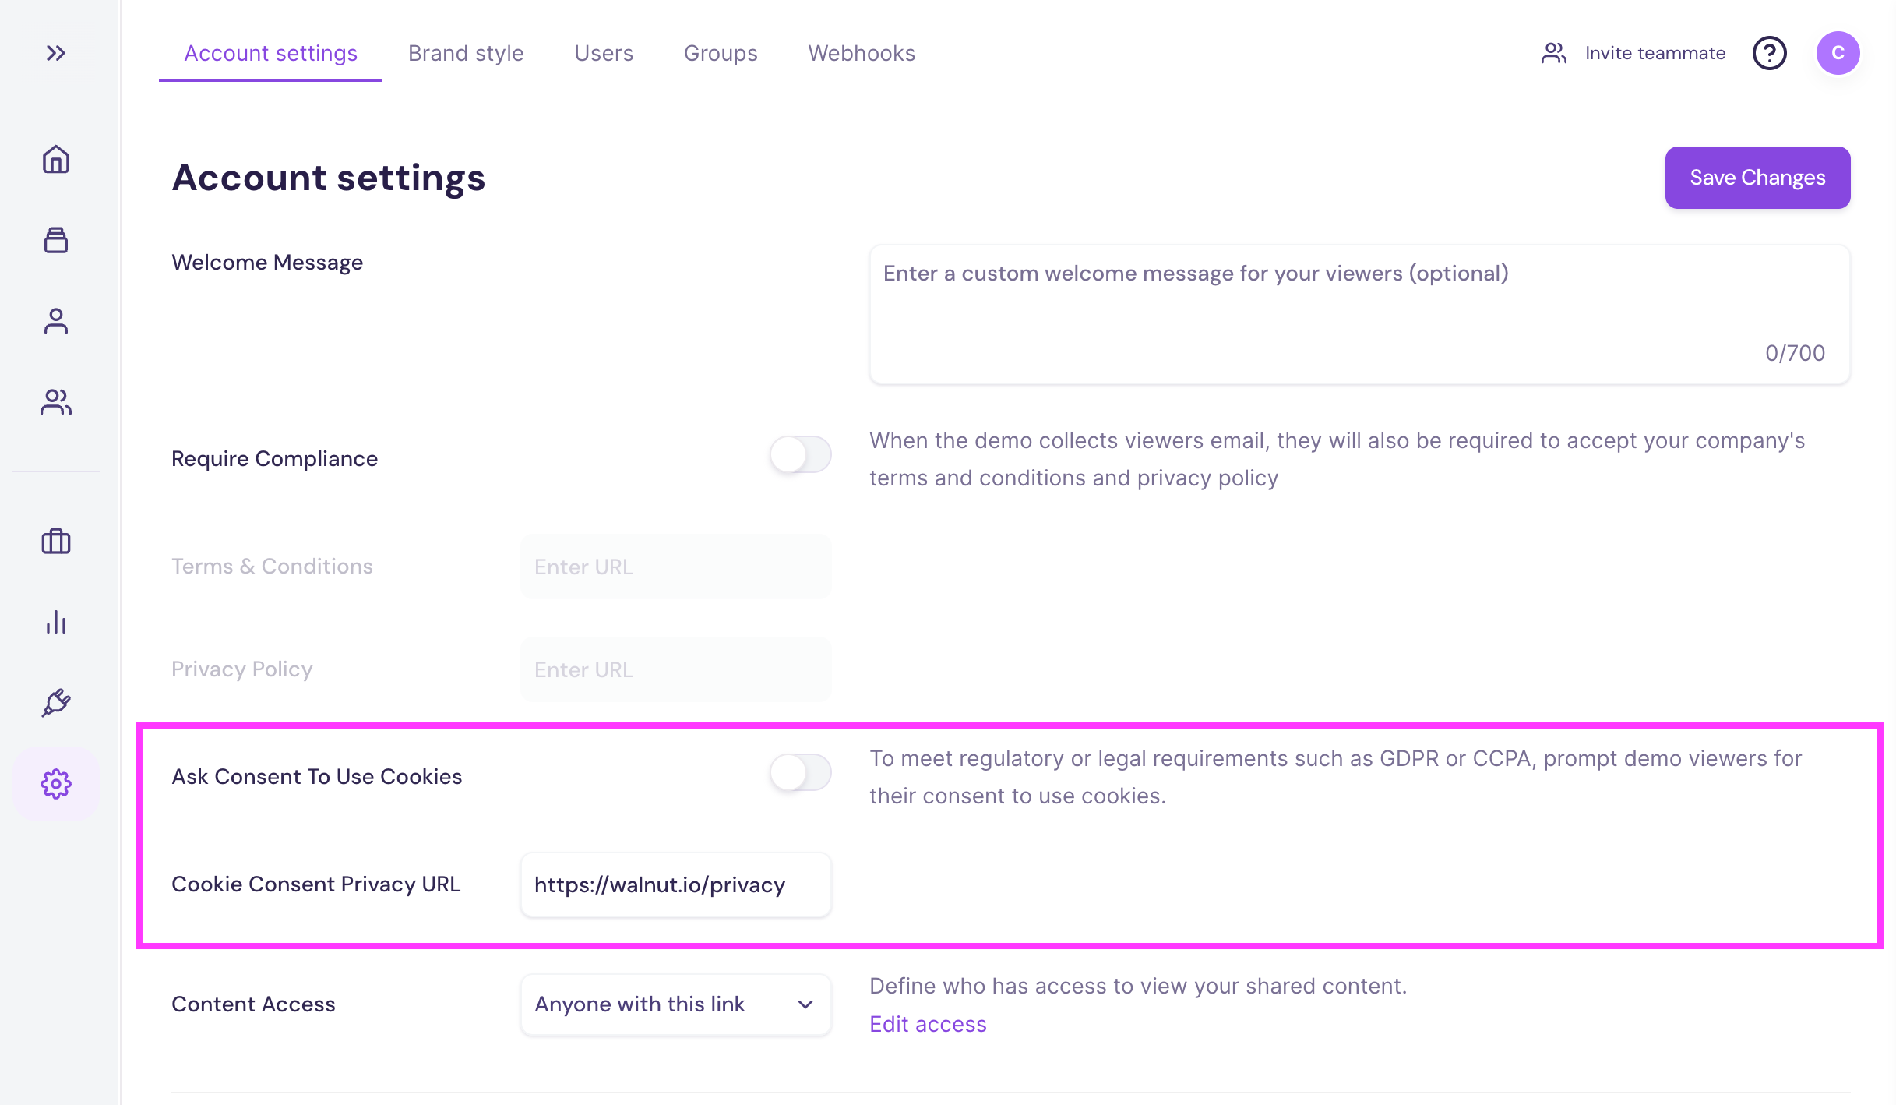The image size is (1896, 1105).
Task: Open the Users tab
Action: coord(604,53)
